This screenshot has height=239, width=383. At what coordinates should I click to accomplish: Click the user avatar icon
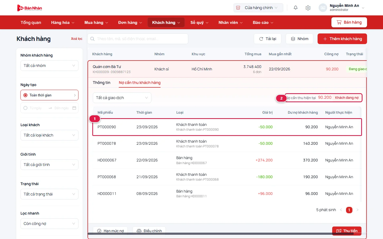(x=323, y=8)
